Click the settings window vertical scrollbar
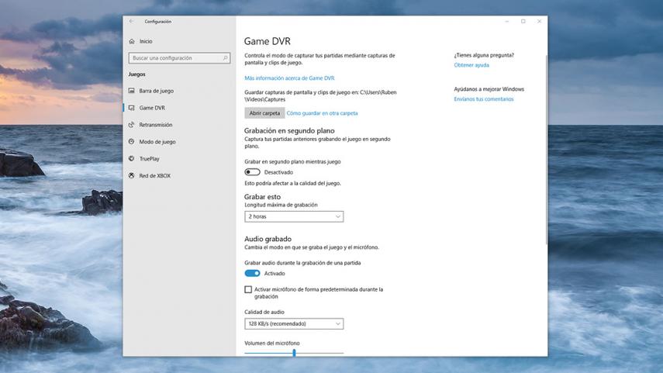This screenshot has width=663, height=373. [x=547, y=150]
